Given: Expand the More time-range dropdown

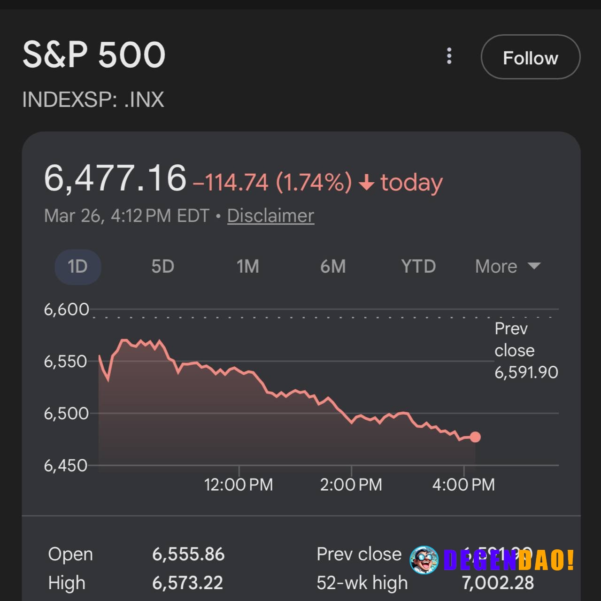Looking at the screenshot, I should coord(495,266).
